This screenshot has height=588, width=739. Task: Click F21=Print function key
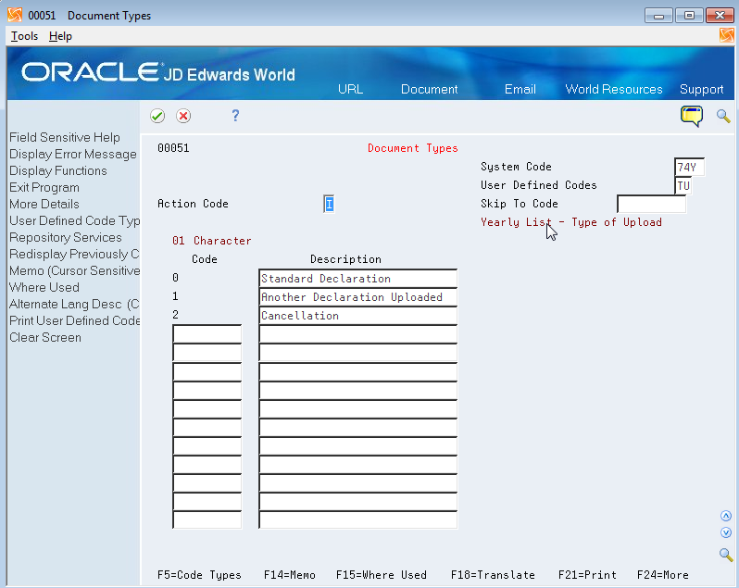coord(587,575)
